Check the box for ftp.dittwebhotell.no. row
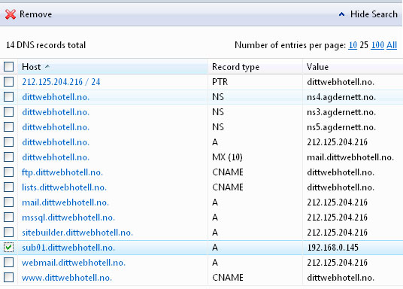Screen dimensions: 403x289 click(9, 172)
